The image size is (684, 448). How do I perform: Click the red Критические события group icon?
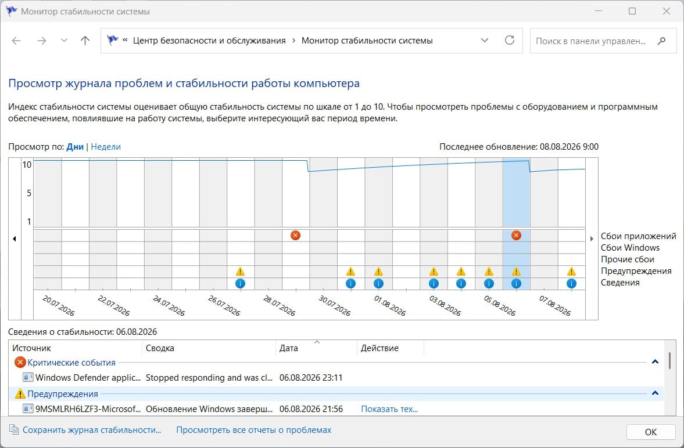20,362
